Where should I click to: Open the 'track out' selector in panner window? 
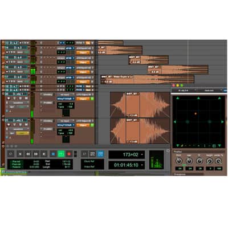pos(210,91)
